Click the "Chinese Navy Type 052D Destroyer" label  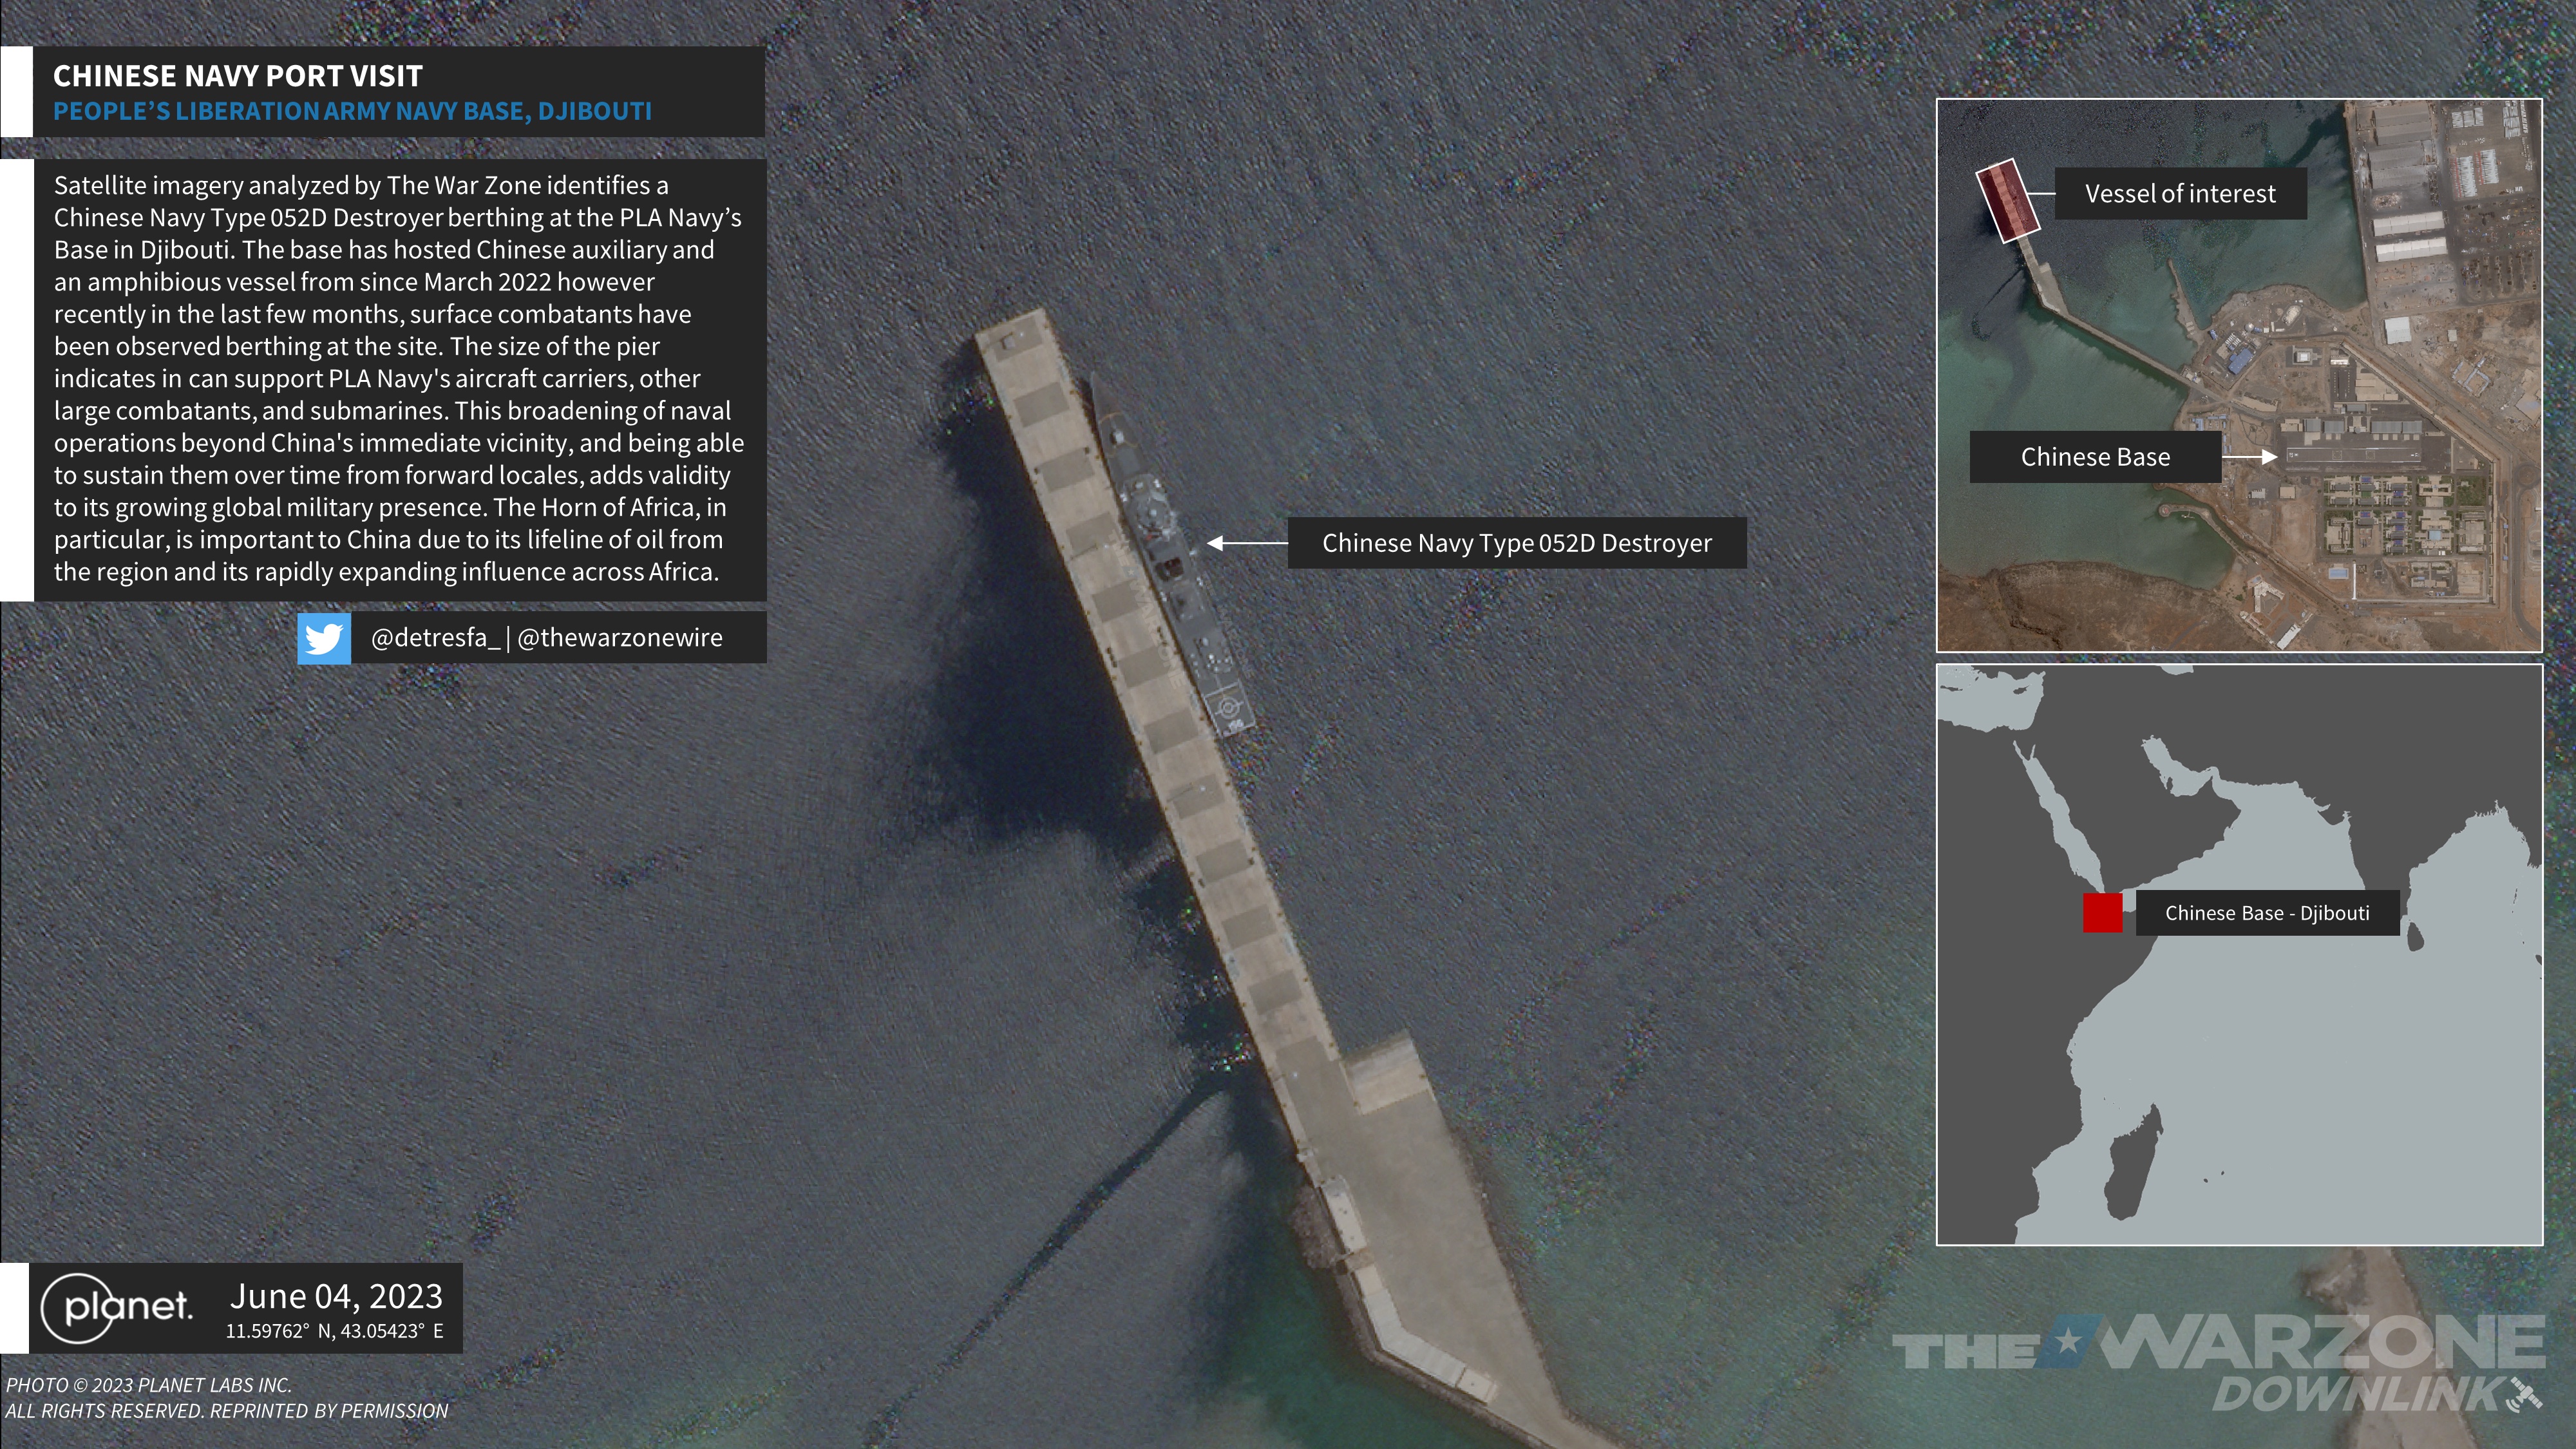pos(1516,543)
